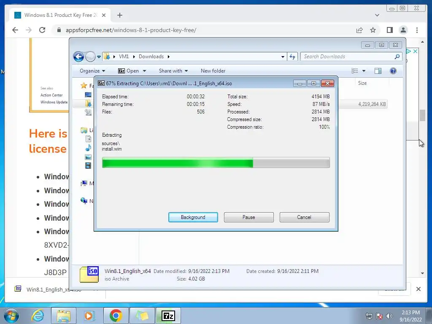Click the Size column header
This screenshot has height=324, width=432.
pos(362,83)
